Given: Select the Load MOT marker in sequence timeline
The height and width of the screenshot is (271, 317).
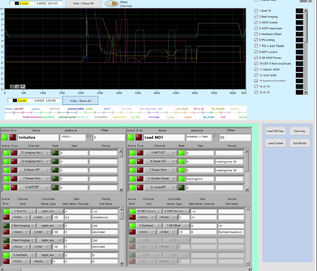Looking at the screenshot, I should (x=19, y=109).
